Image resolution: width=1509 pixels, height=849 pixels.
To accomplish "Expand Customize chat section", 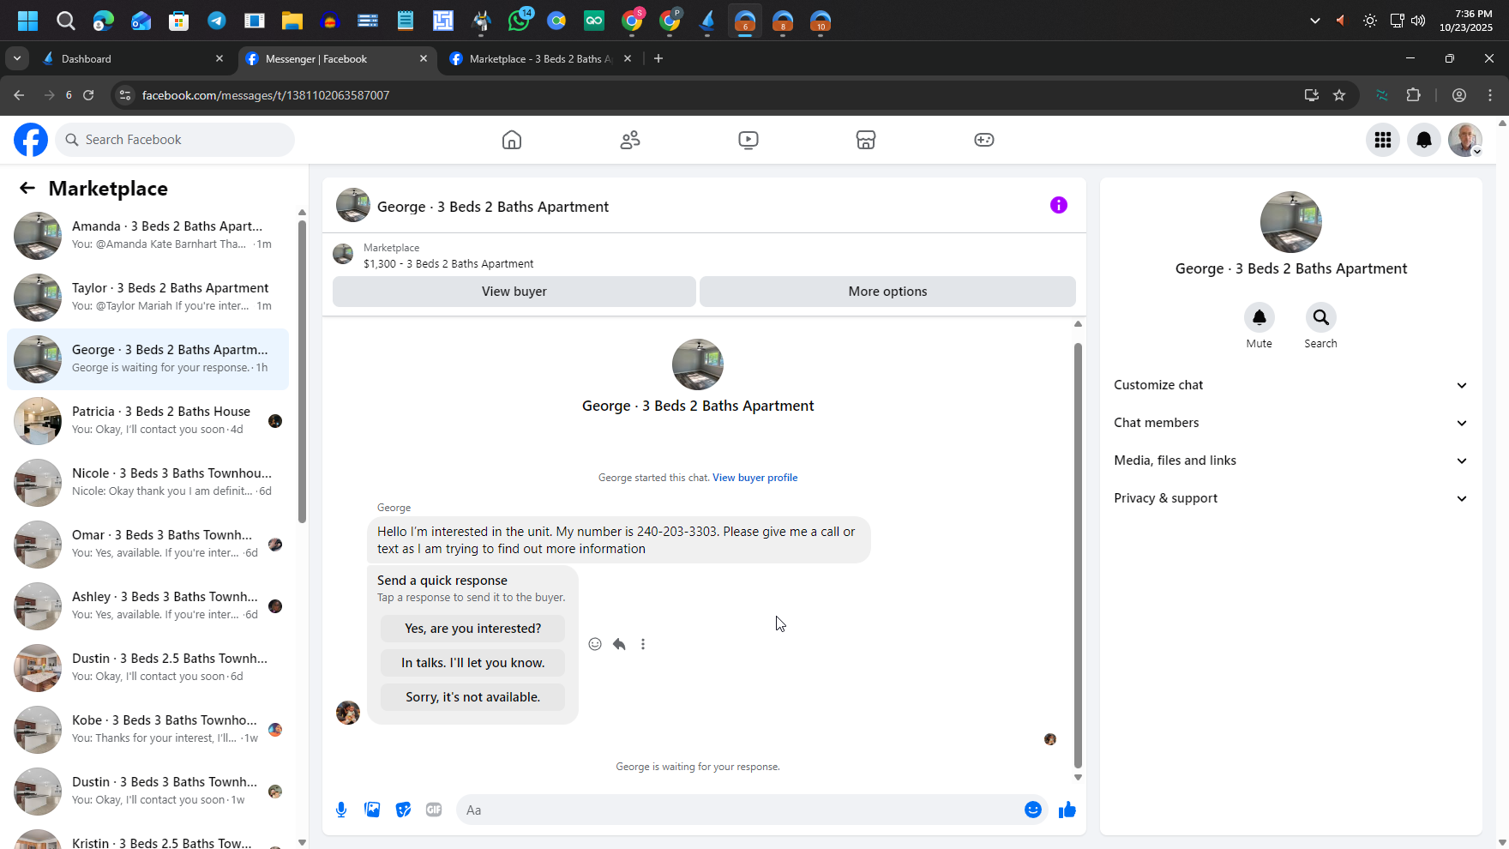I will coord(1291,385).
